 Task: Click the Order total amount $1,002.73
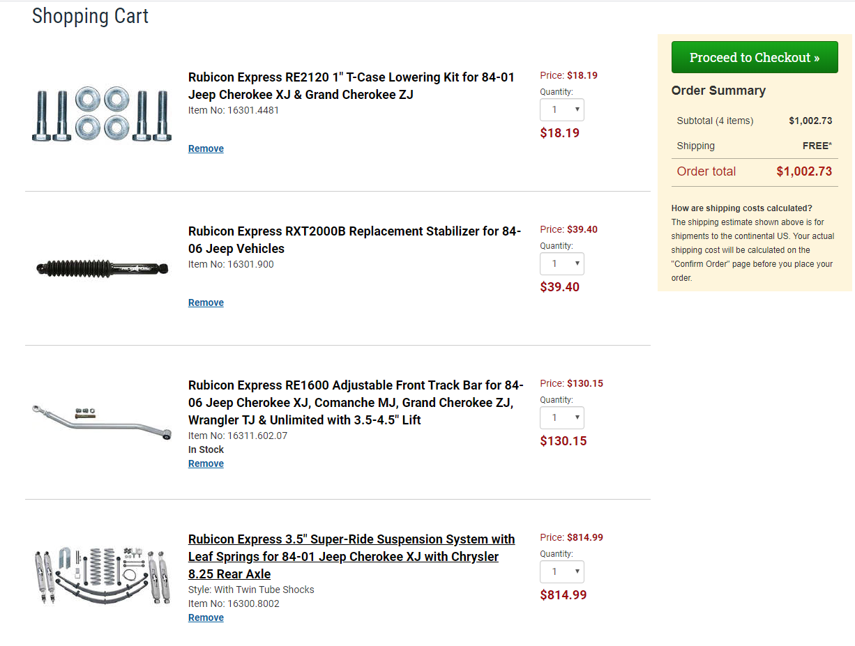pyautogui.click(x=803, y=171)
